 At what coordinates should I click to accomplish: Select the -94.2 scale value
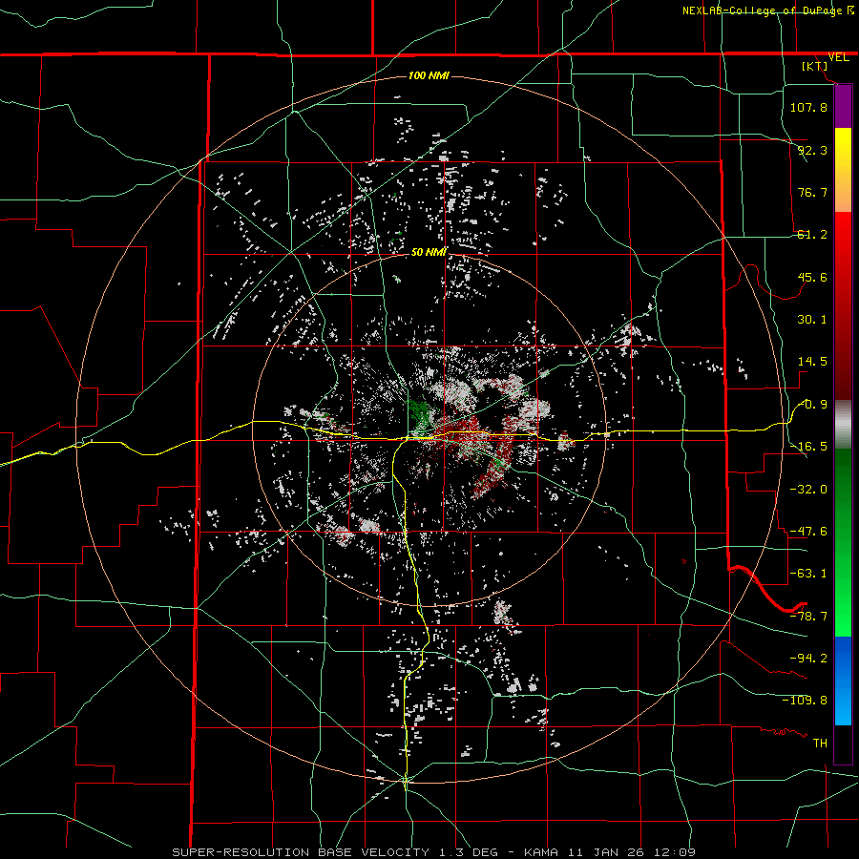808,659
